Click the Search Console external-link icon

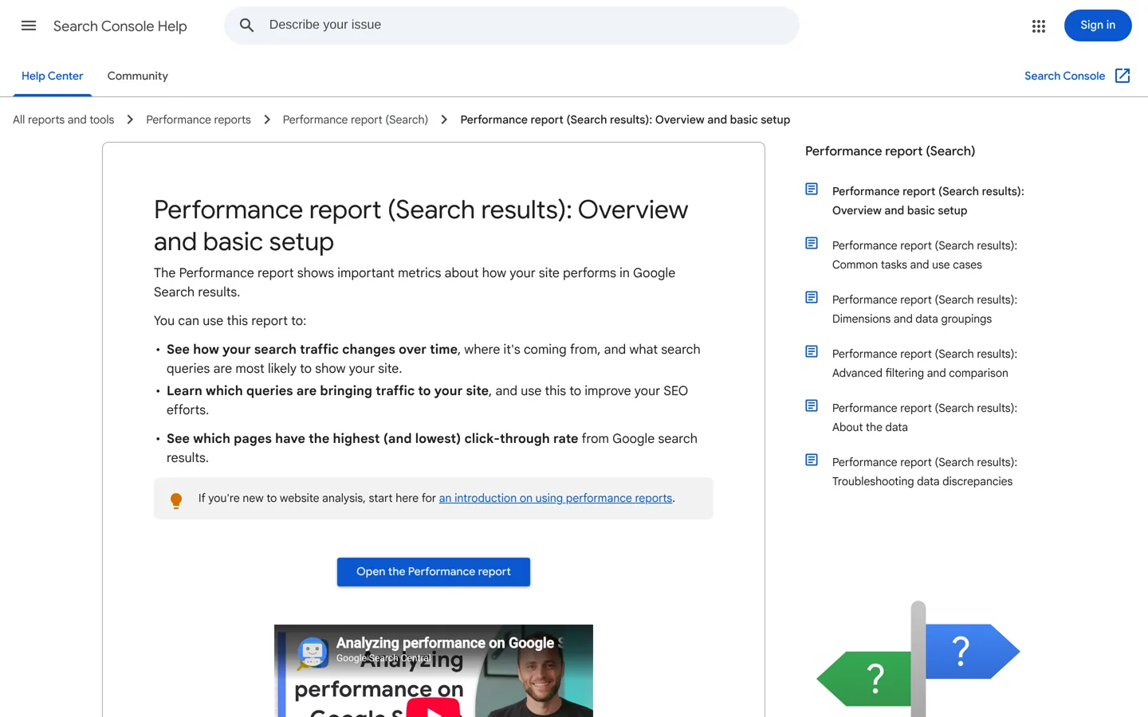[x=1122, y=76]
